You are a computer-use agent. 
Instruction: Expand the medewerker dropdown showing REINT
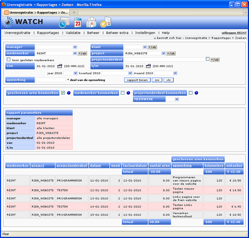point(75,53)
